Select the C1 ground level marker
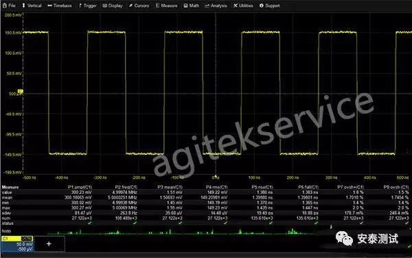This screenshot has width=412, height=258. [20, 92]
